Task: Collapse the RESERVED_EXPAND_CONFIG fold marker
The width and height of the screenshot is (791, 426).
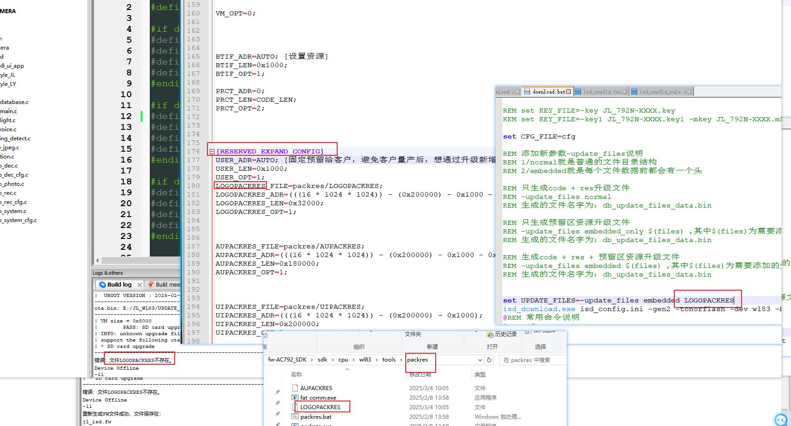Action: (212, 152)
